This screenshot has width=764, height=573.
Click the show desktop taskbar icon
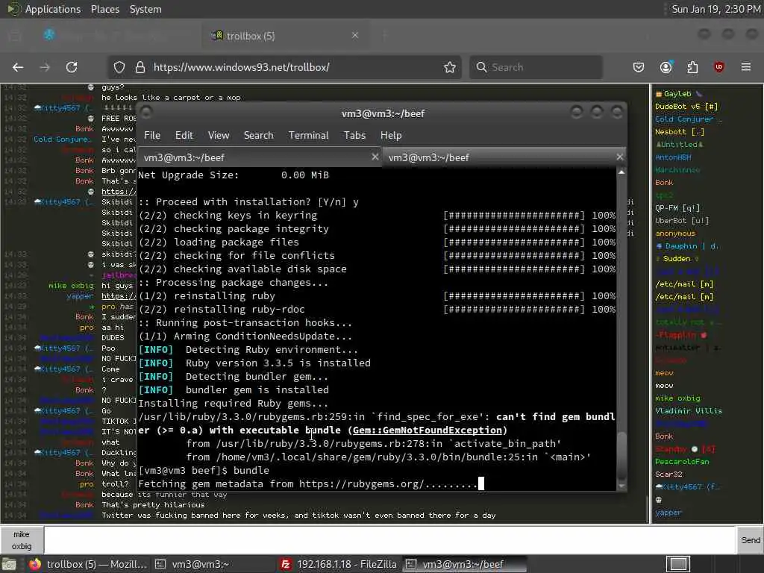[x=9, y=564]
